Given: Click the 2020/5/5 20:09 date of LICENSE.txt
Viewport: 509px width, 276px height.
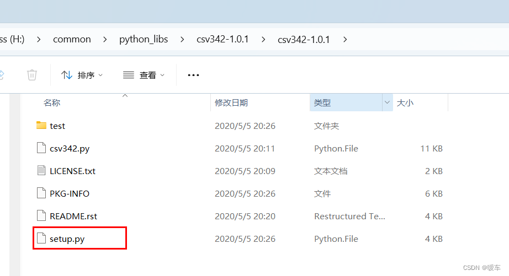Looking at the screenshot, I should tap(245, 171).
